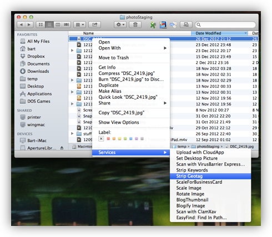Eject the ApertureLibr volume
272x237 pixels.
coord(62,148)
